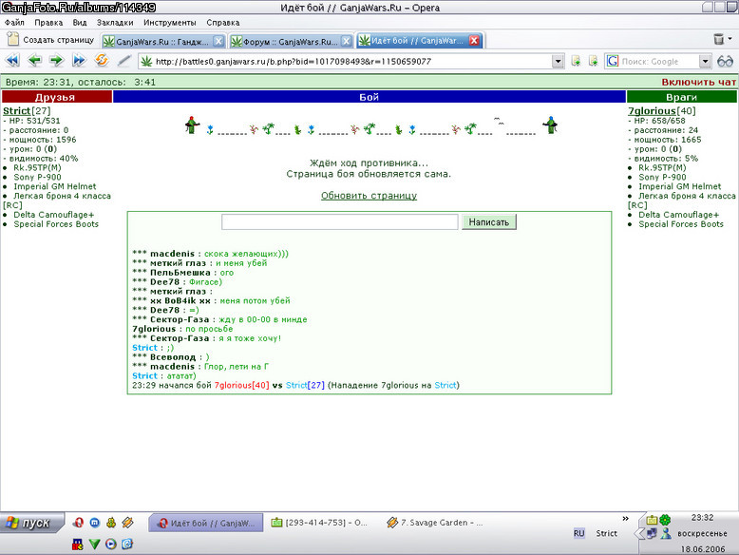Switch to Идёт бой taskbar window
The width and height of the screenshot is (739, 555).
click(x=205, y=523)
